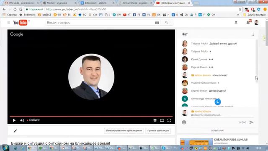Open the FB bookmark
The width and height of the screenshot is (268, 151).
(x=137, y=15)
